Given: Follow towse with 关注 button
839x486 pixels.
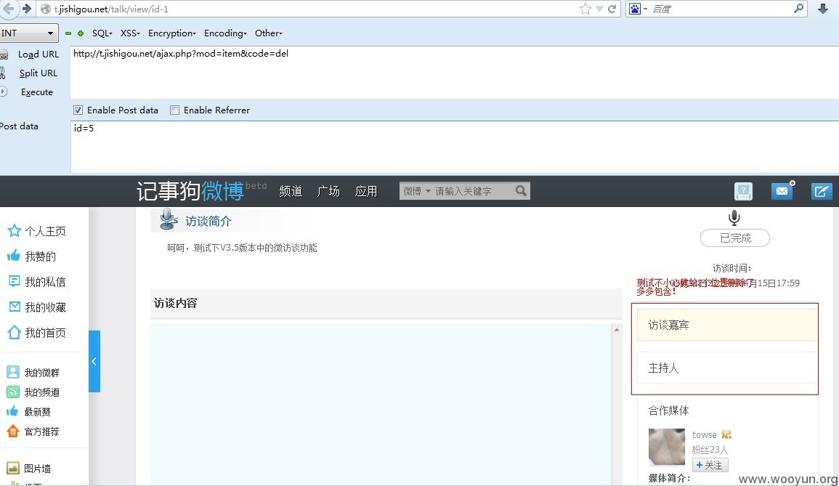Looking at the screenshot, I should (x=710, y=465).
